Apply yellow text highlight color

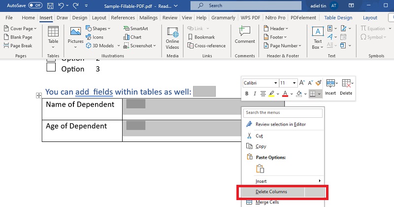271,94
